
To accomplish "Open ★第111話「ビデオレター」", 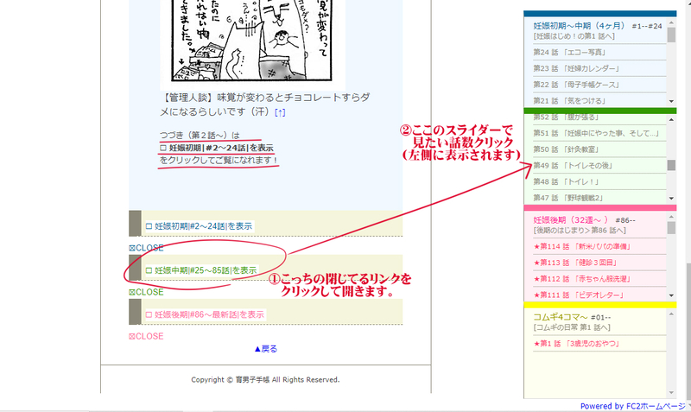I will [x=579, y=295].
